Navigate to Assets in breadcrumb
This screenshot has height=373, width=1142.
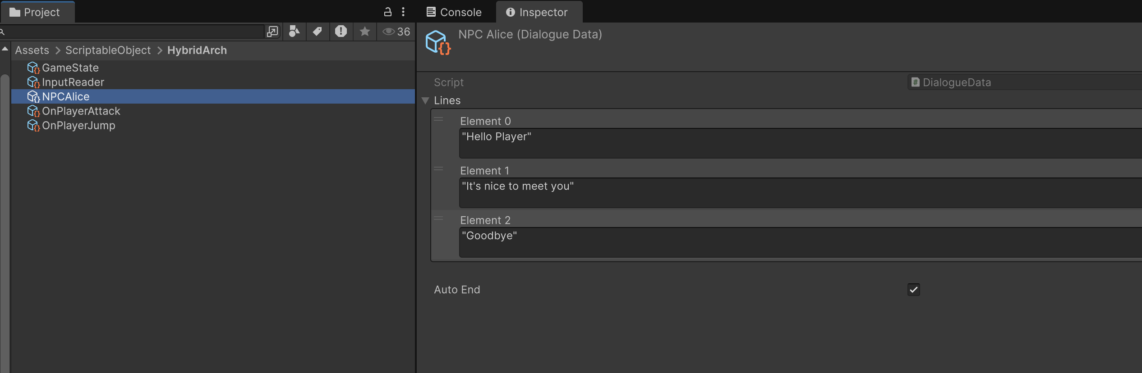[x=32, y=50]
